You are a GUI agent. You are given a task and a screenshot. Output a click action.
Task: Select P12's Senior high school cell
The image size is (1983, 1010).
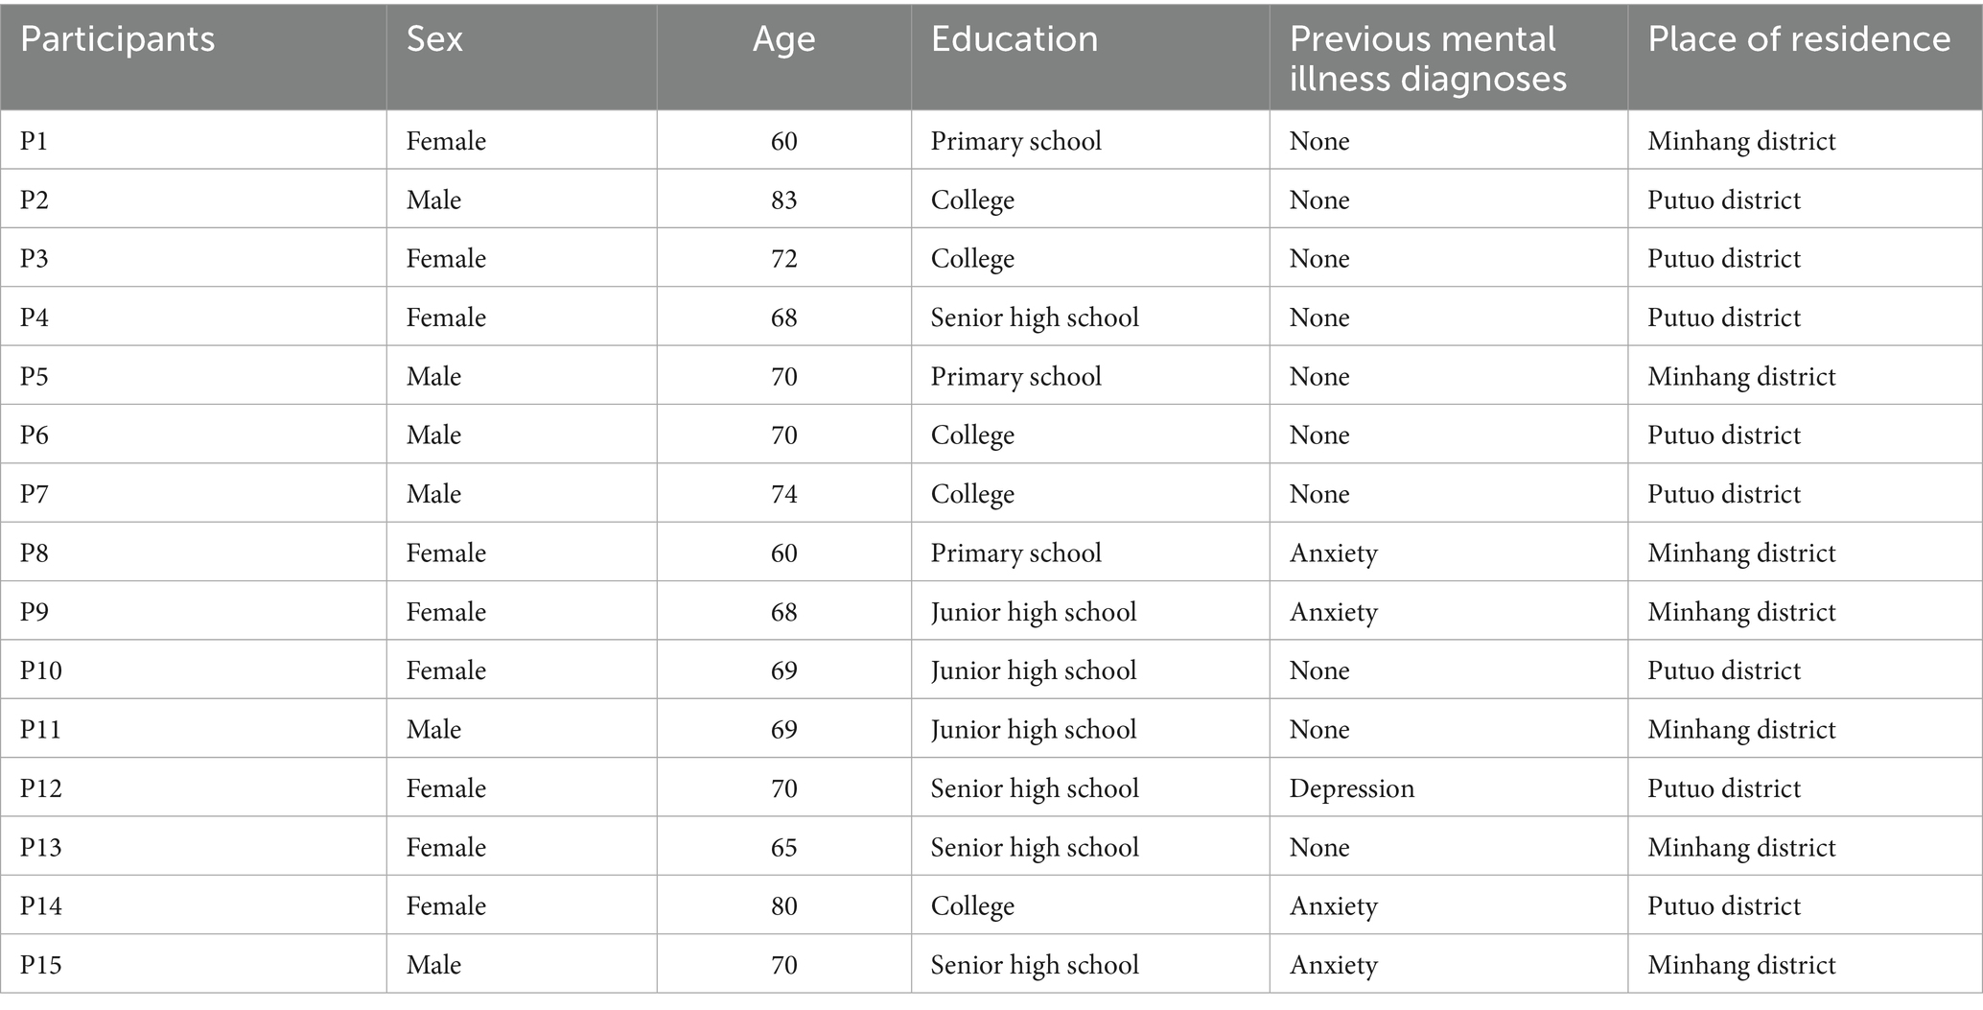coord(1035,788)
